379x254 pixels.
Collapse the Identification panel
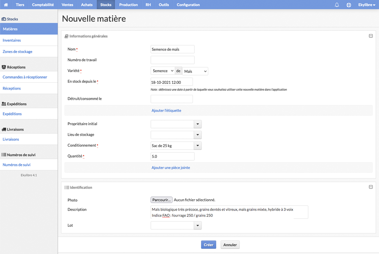point(371,187)
